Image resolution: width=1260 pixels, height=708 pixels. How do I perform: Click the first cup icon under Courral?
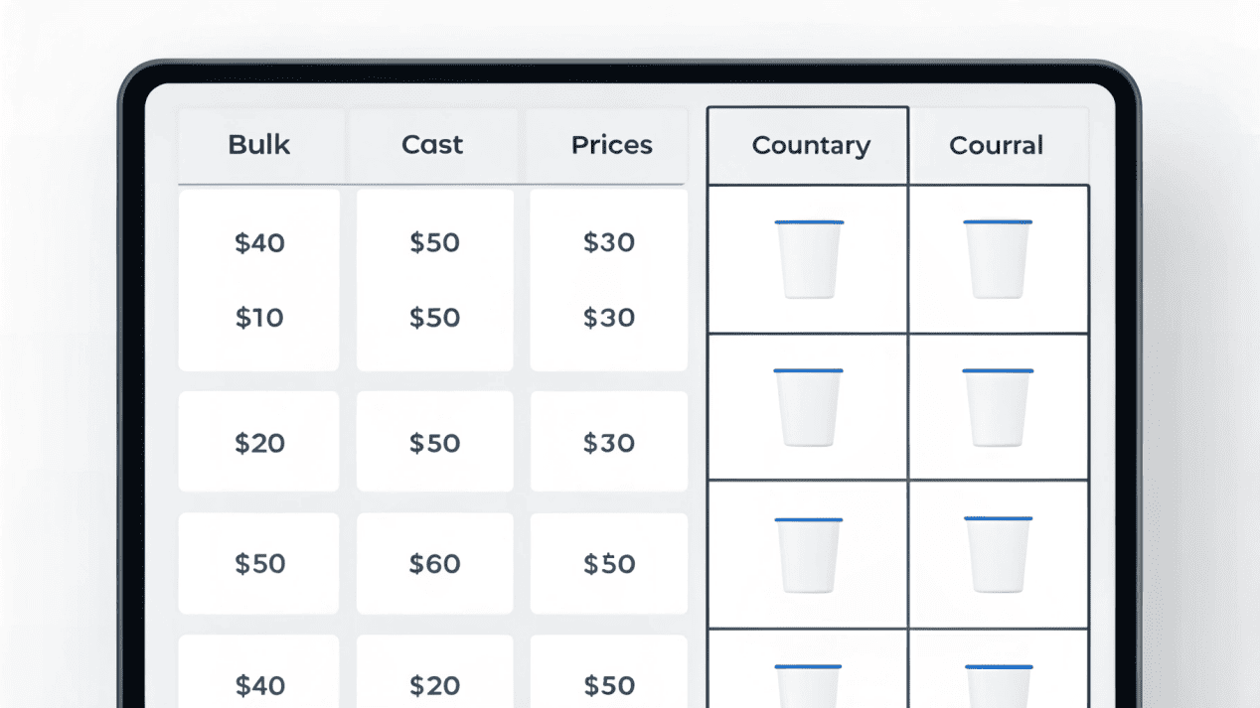click(x=998, y=259)
